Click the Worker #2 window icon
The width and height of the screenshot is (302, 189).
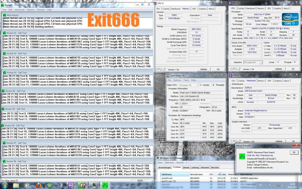coord(4,54)
